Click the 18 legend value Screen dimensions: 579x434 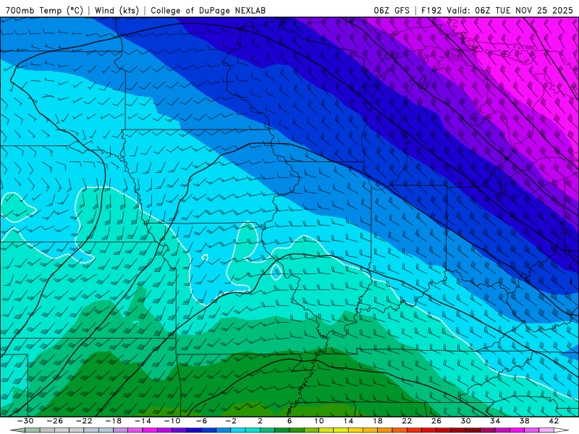click(377, 421)
